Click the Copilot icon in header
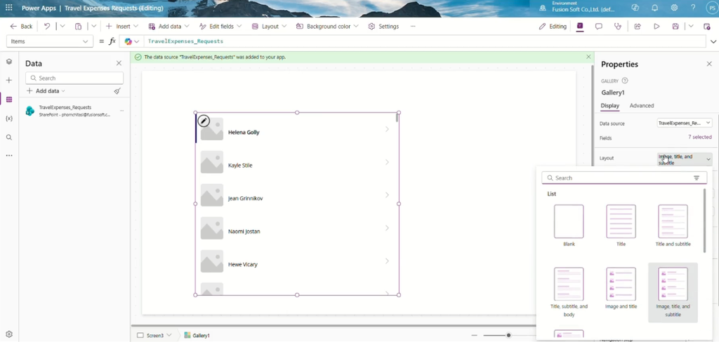Screen dimensions: 719x342 click(x=635, y=8)
